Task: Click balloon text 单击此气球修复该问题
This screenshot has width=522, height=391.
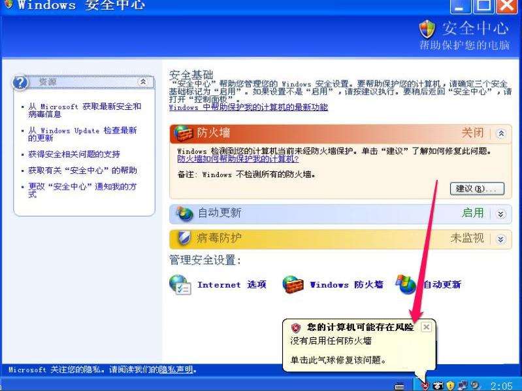Action: click(x=338, y=360)
